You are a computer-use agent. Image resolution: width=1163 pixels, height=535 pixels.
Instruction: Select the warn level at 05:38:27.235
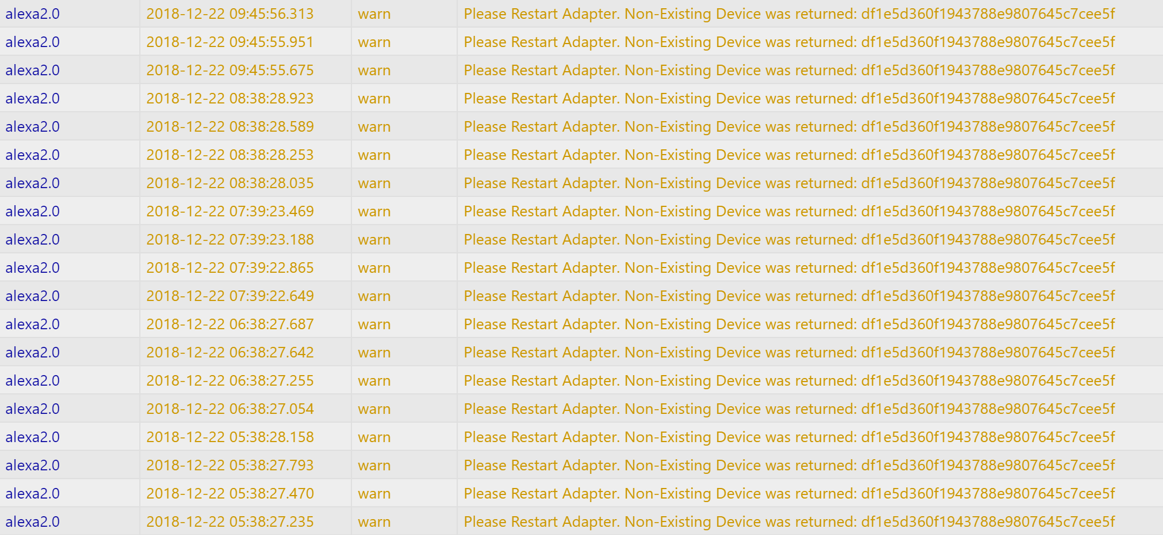pyautogui.click(x=374, y=521)
